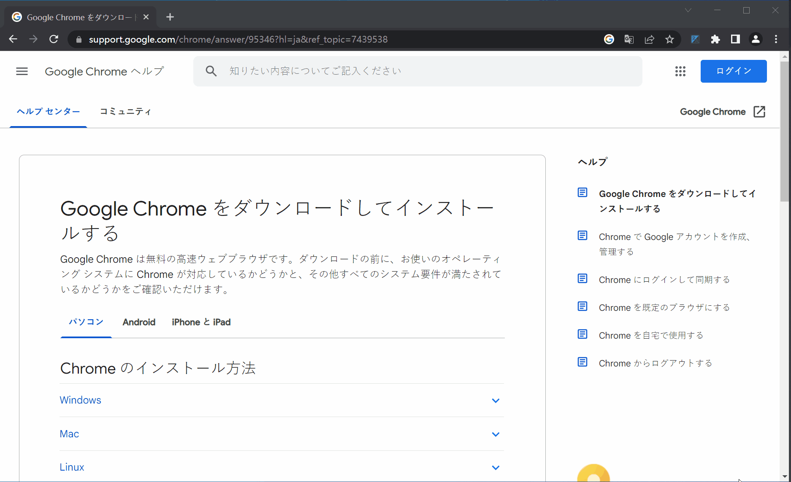This screenshot has width=791, height=482.
Task: Expand the Windows install section
Action: coord(282,400)
